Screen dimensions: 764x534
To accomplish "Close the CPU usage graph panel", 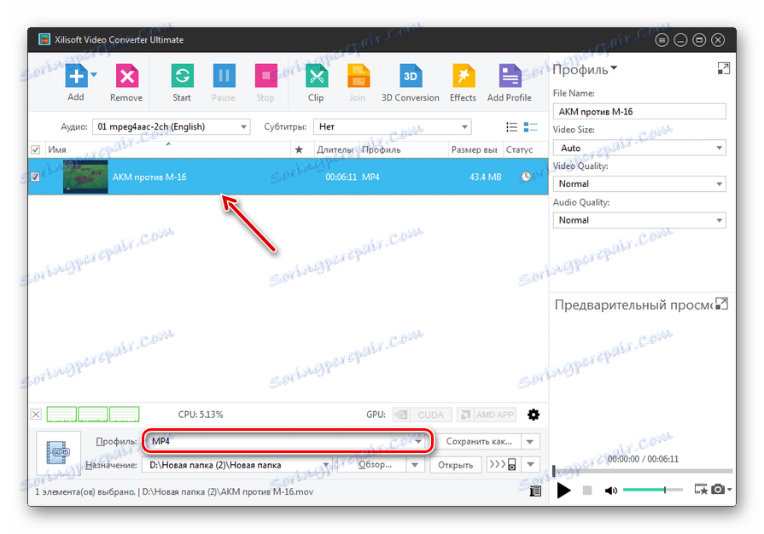I will click(x=36, y=415).
